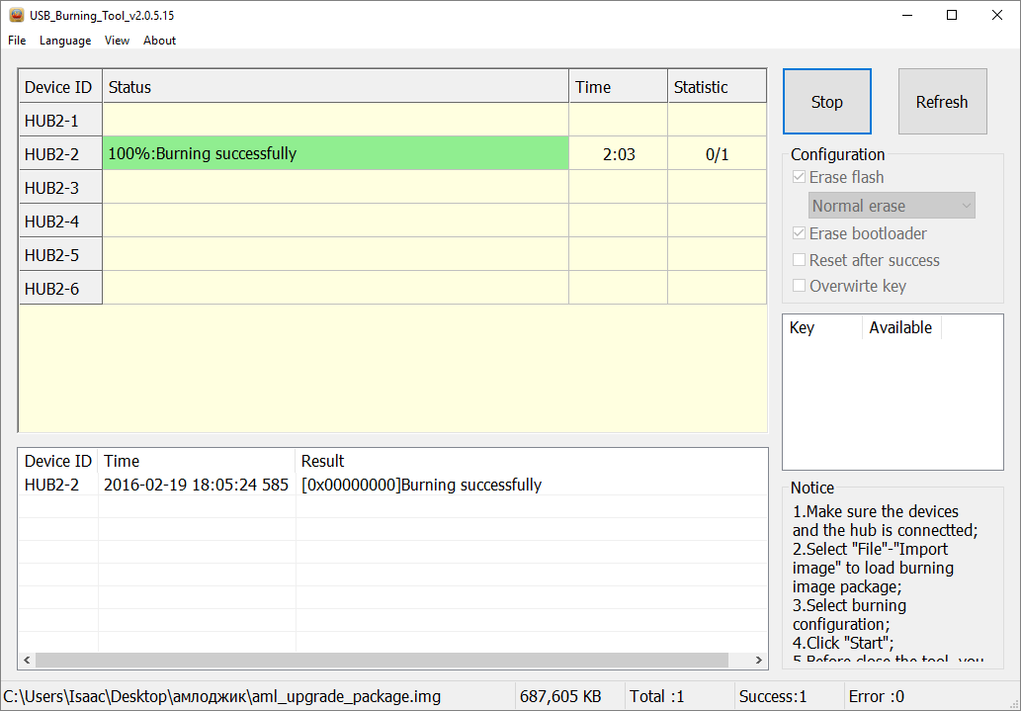
Task: Open the About menu
Action: click(159, 41)
